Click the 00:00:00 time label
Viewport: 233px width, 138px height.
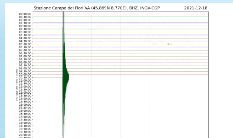(25, 14)
